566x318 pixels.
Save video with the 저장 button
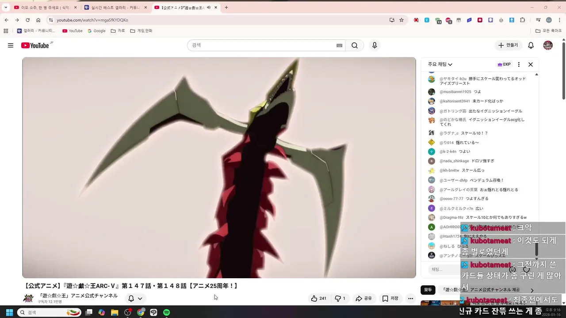[x=390, y=299]
